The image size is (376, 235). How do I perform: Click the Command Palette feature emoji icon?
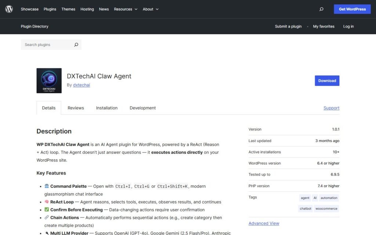(47, 186)
